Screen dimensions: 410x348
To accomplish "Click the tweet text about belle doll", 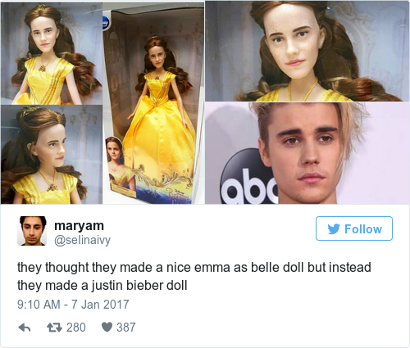I will [194, 276].
